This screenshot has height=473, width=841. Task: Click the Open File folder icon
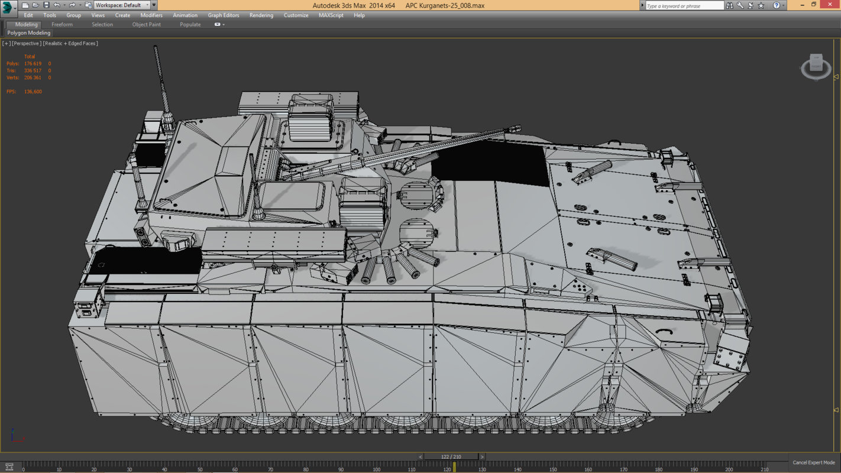pos(35,5)
